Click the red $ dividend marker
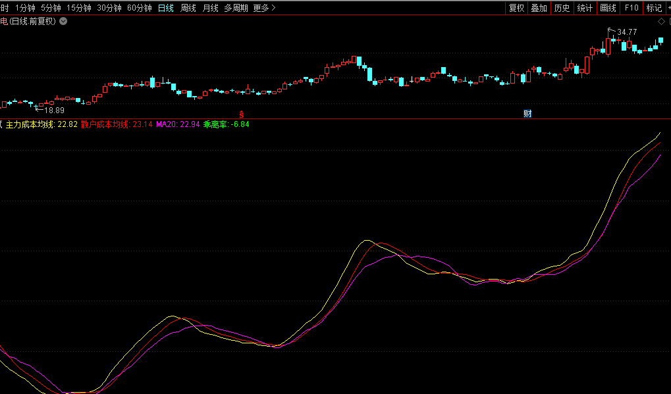This screenshot has height=394, width=671. 241,113
